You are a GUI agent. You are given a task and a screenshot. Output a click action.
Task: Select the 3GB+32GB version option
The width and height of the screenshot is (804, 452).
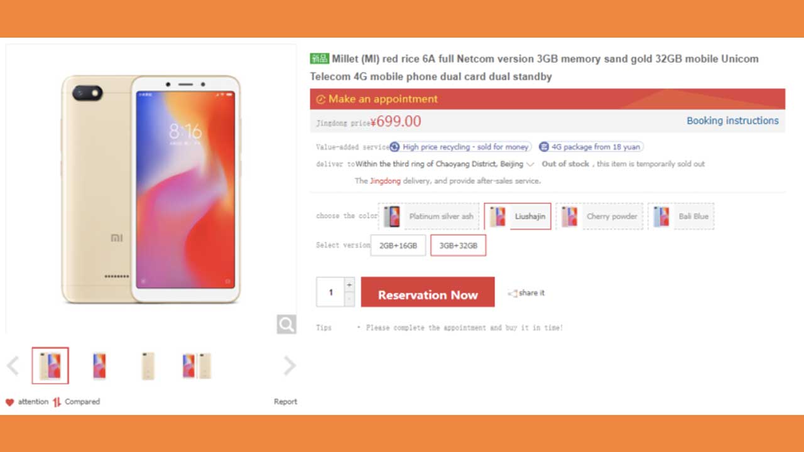pyautogui.click(x=458, y=245)
